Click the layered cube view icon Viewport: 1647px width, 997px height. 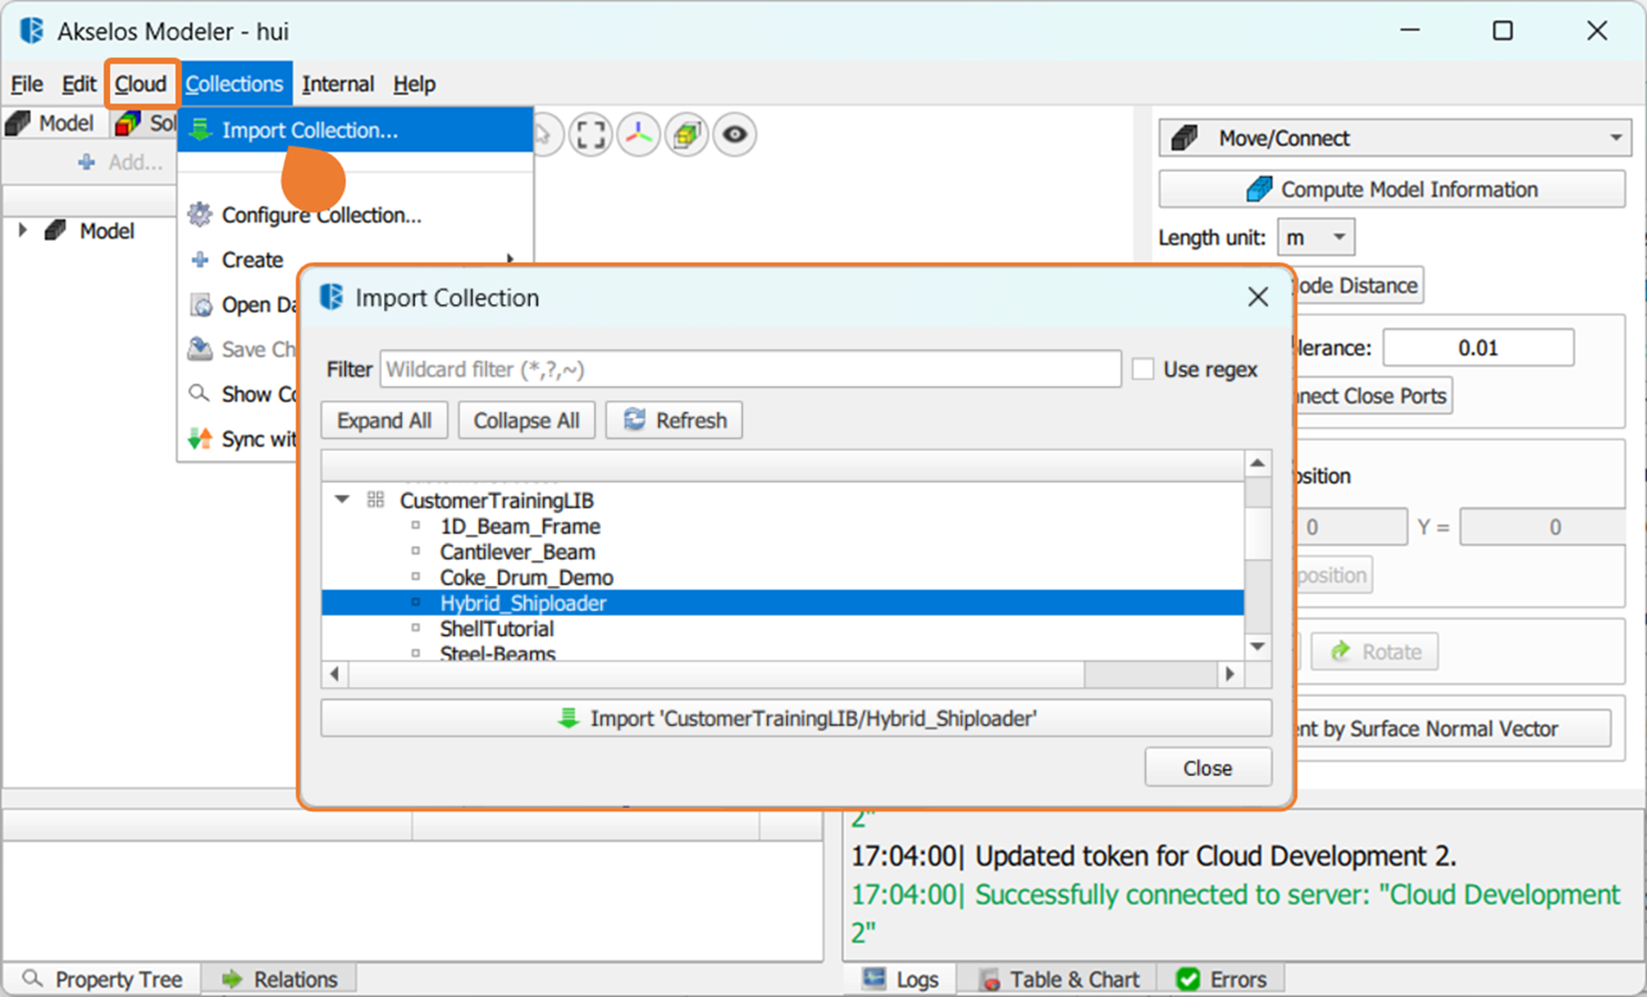tap(686, 135)
